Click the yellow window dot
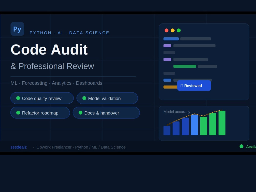This screenshot has width=256, height=192. (173, 30)
